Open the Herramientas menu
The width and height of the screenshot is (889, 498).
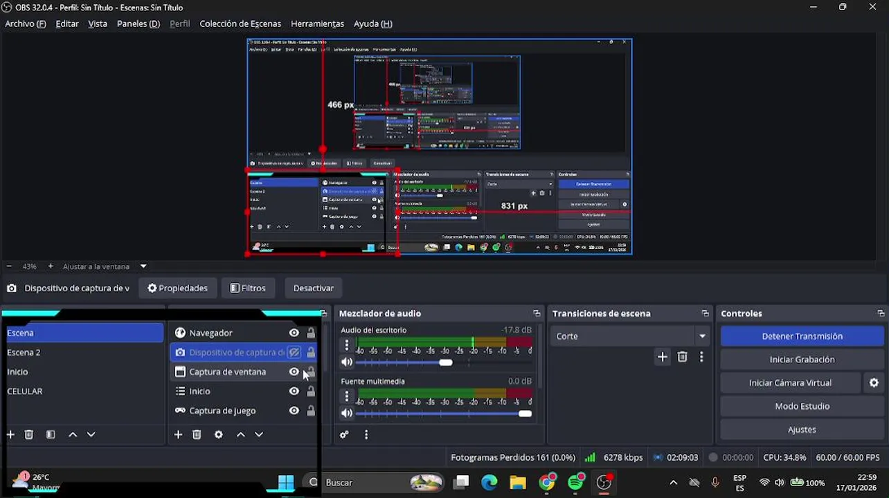317,24
